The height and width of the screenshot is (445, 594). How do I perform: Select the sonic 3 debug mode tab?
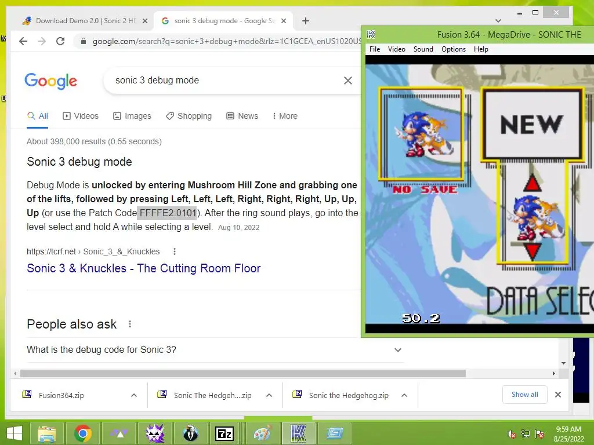pos(223,21)
